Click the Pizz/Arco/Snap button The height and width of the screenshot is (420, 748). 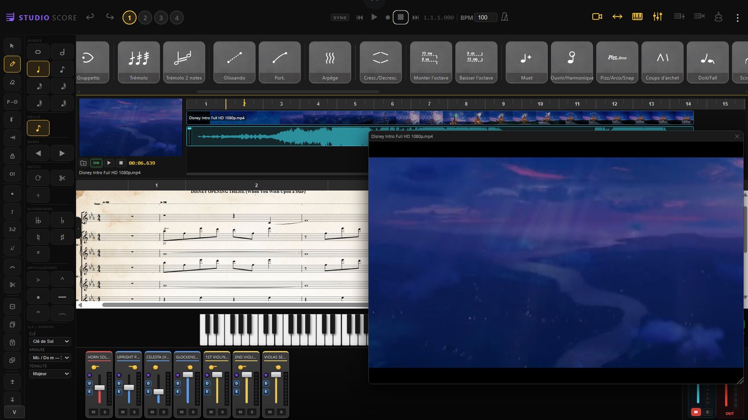point(617,62)
